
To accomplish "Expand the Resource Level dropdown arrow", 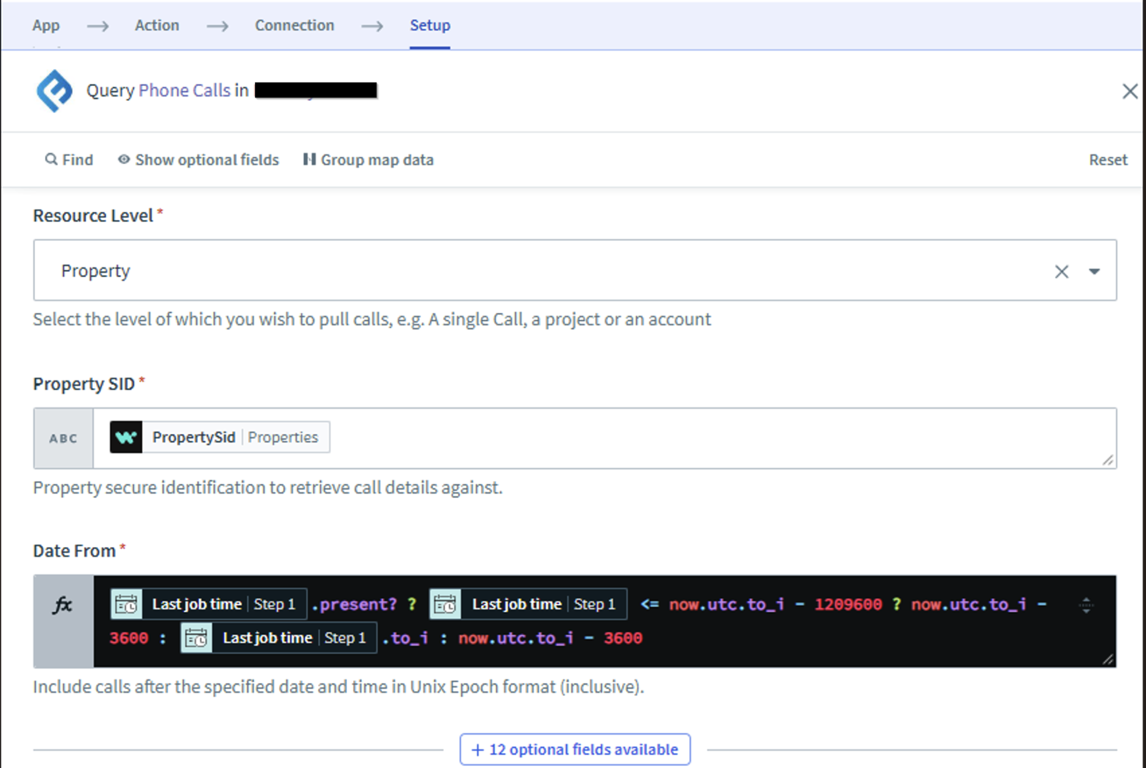I will 1094,271.
